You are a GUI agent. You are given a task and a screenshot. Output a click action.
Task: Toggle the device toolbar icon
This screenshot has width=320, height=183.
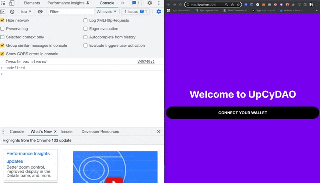pos(12,3)
